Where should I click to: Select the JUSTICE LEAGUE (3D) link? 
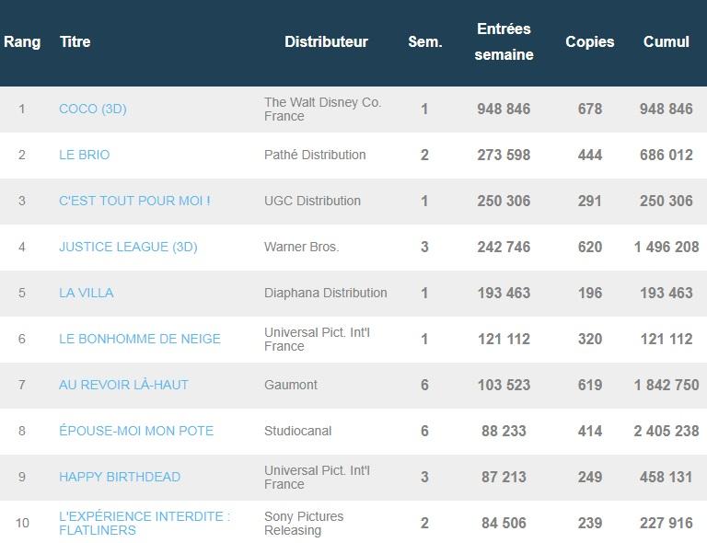pos(128,247)
